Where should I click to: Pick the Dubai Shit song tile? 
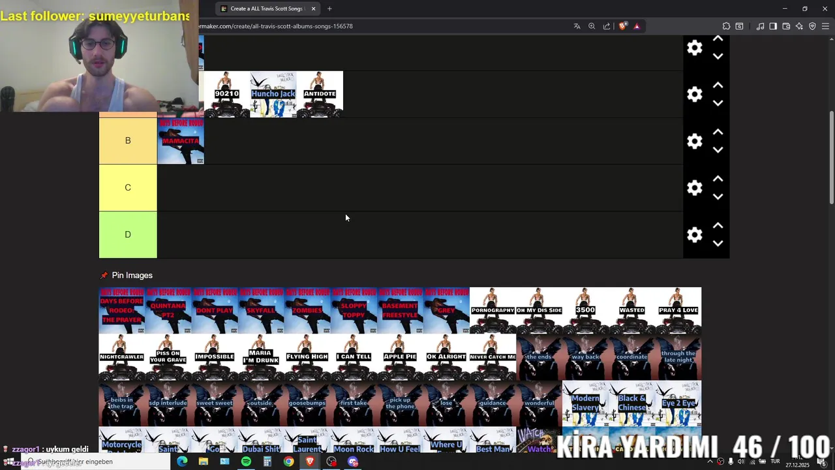pos(261,440)
